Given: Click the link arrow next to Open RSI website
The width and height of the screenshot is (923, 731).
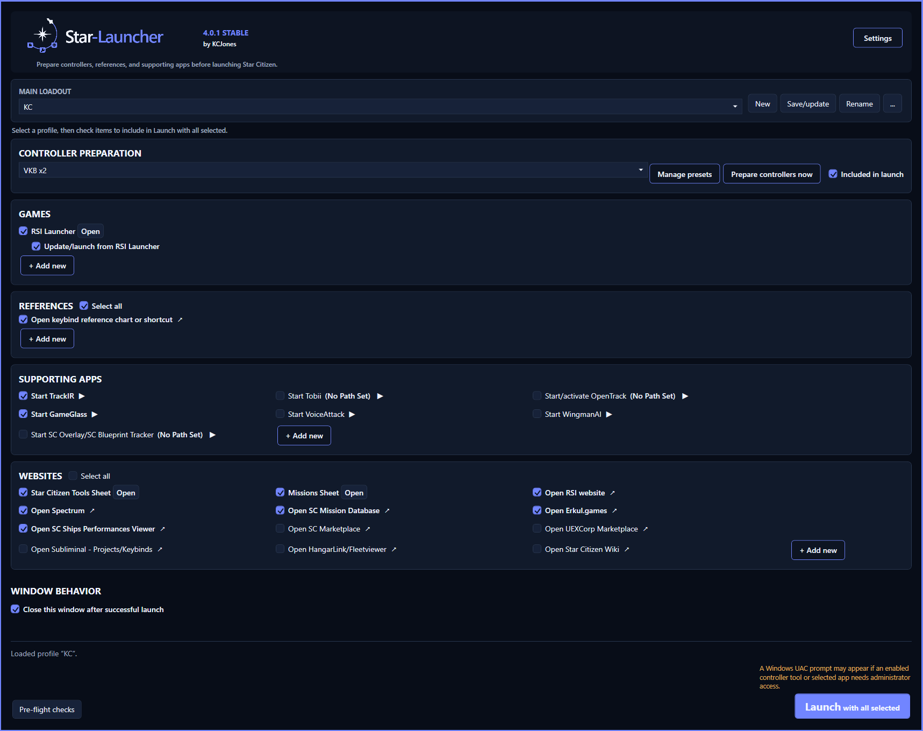Looking at the screenshot, I should point(612,493).
